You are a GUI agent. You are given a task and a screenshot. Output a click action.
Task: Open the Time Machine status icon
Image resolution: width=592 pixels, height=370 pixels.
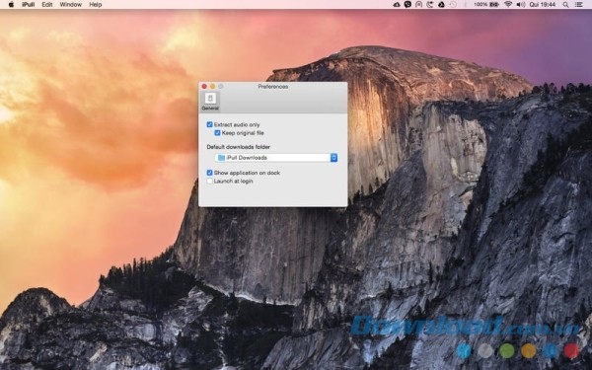pyautogui.click(x=453, y=5)
